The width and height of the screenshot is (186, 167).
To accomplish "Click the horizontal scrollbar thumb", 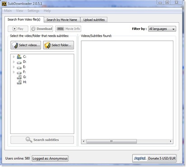I will (x=112, y=141).
